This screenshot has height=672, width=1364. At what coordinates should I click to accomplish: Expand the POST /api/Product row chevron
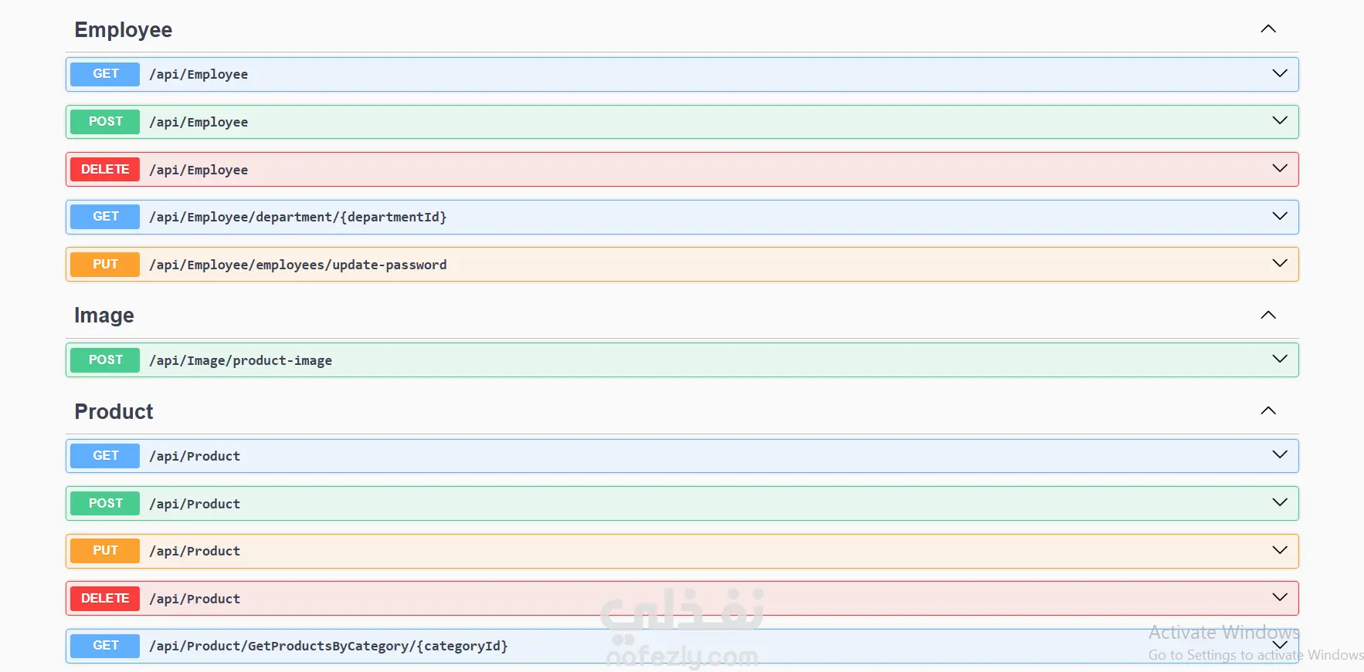click(1280, 502)
